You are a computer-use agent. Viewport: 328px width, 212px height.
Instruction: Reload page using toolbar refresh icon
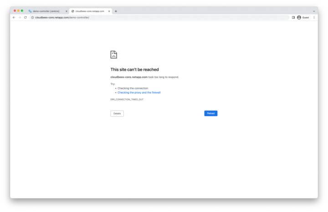point(25,17)
